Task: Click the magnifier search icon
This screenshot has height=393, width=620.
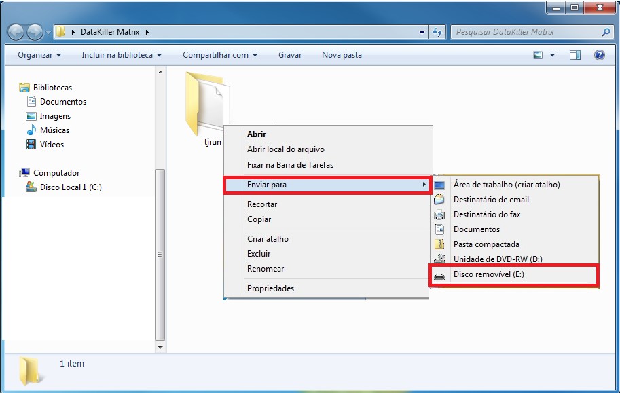Action: tap(606, 32)
